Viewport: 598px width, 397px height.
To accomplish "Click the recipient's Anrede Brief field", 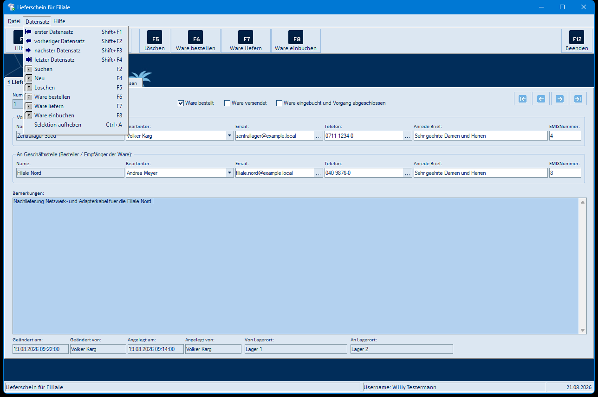I will (x=481, y=173).
